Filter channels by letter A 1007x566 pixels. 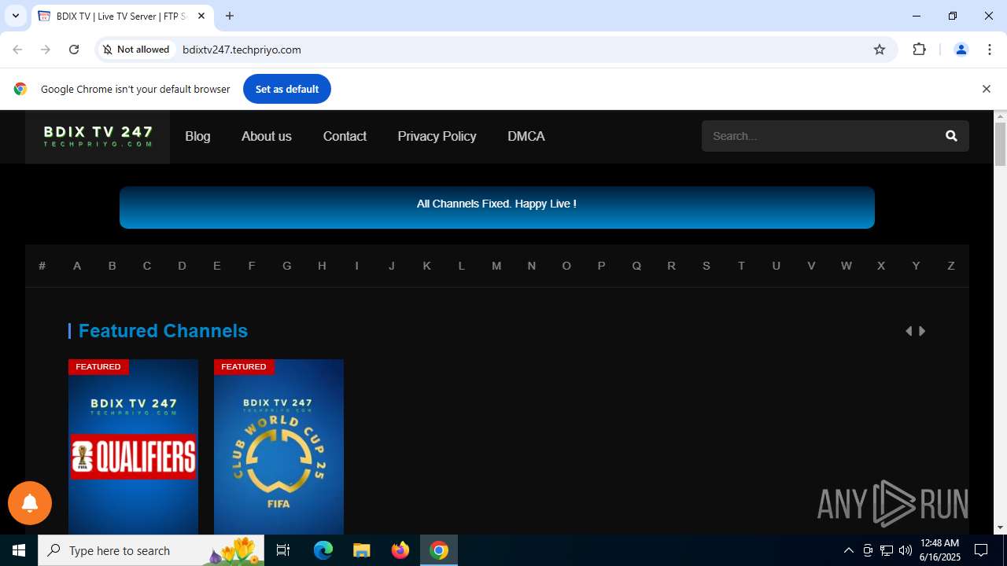(x=77, y=266)
